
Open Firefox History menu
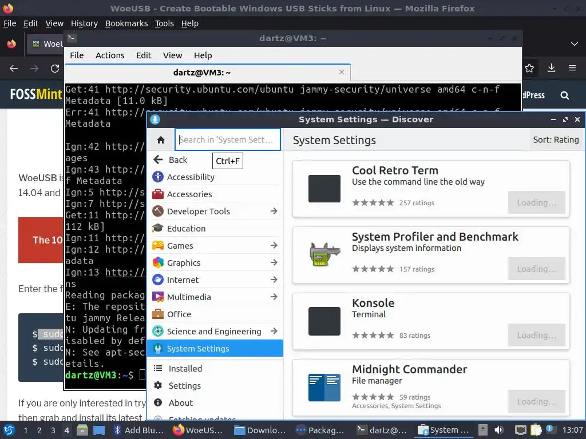coord(84,23)
